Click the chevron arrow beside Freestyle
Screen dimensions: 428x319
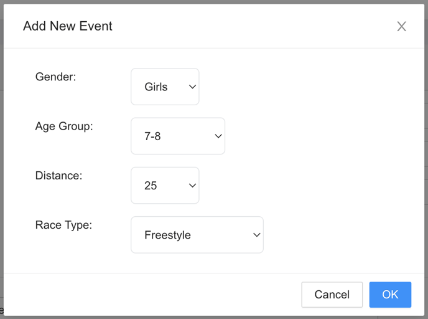tap(257, 235)
